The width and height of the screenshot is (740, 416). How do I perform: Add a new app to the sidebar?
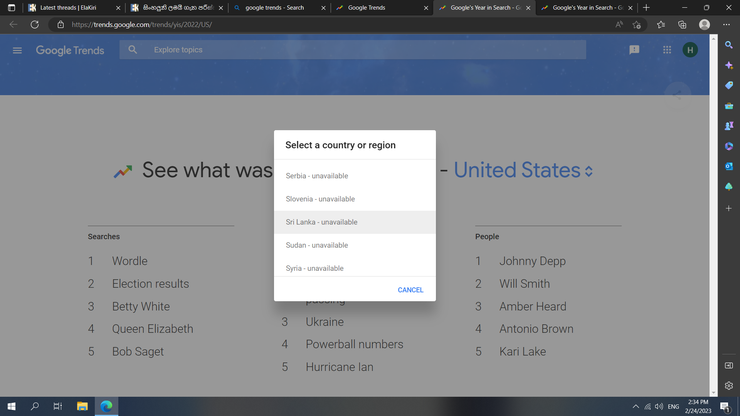pos(729,208)
